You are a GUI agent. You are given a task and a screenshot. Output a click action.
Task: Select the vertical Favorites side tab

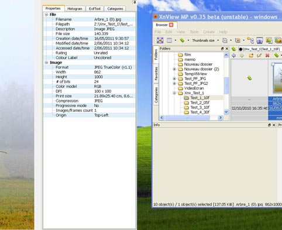point(156,73)
